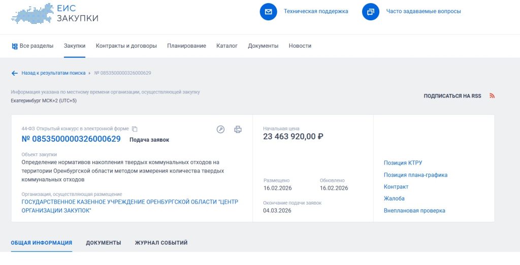The height and width of the screenshot is (265, 520).
Task: Click the EIS Zakupki logo
Action: [x=55, y=14]
